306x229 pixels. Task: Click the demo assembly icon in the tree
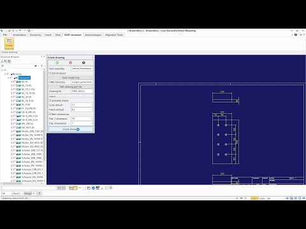point(13,74)
